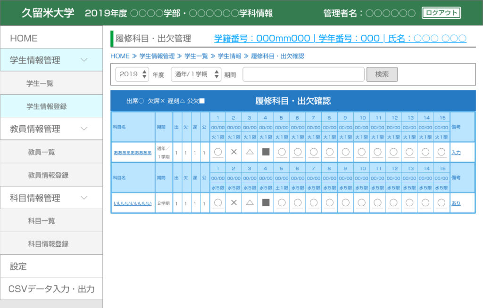483x308 pixels.
Task: Select 学生一覧 in the sidebar
Action: [51, 83]
